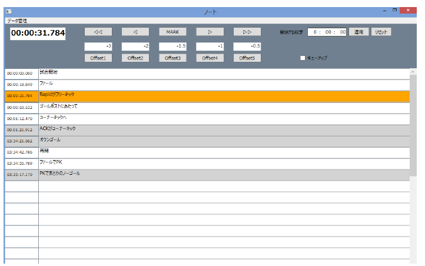The image size is (425, 266).
Task: Select the PKでまさかのノーゴール note row
Action: pos(224,175)
